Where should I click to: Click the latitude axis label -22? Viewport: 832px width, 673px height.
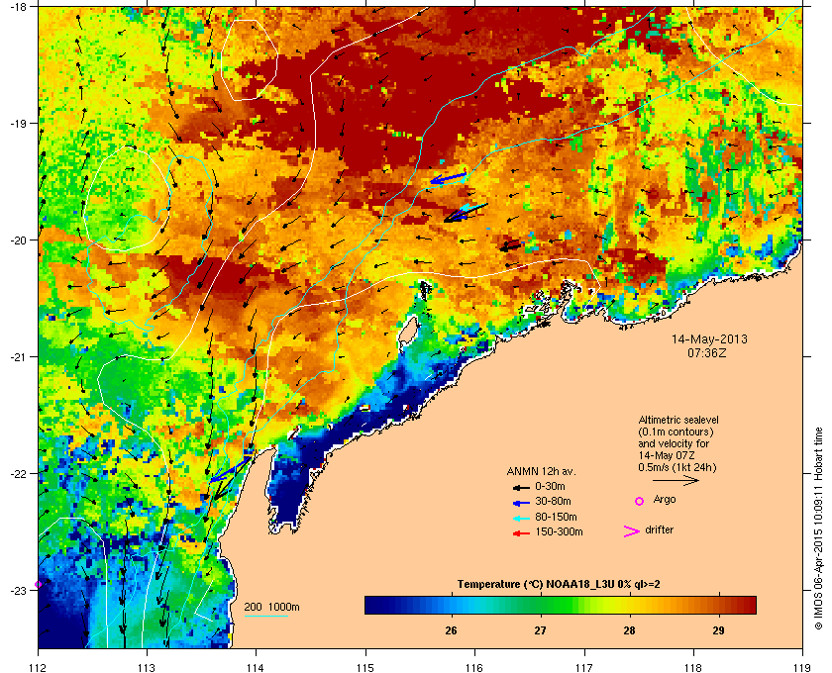[x=18, y=473]
